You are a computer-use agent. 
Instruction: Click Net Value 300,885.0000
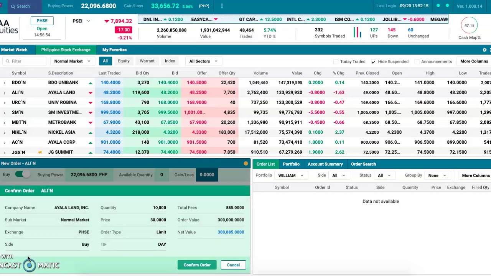pyautogui.click(x=231, y=232)
